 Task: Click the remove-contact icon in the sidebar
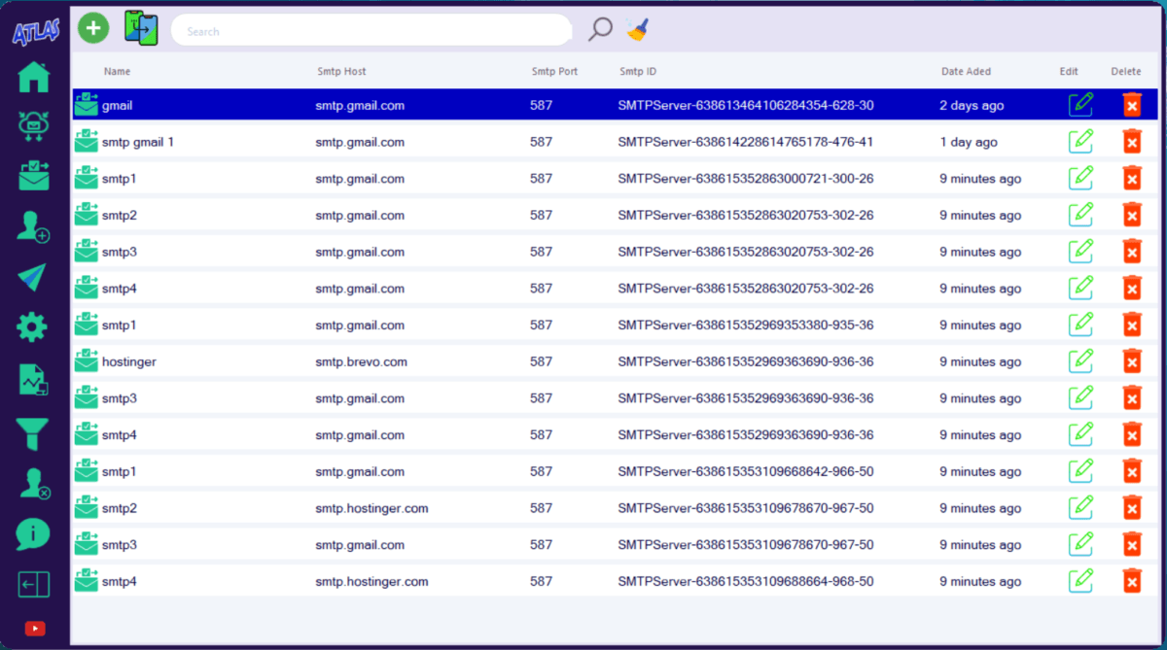click(x=32, y=482)
